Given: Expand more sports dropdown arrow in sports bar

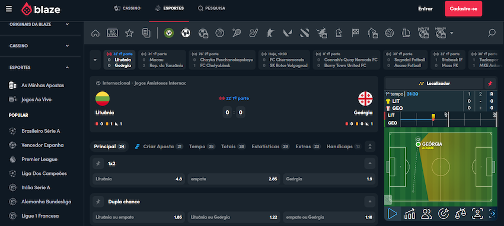Looking at the screenshot, I should [452, 33].
